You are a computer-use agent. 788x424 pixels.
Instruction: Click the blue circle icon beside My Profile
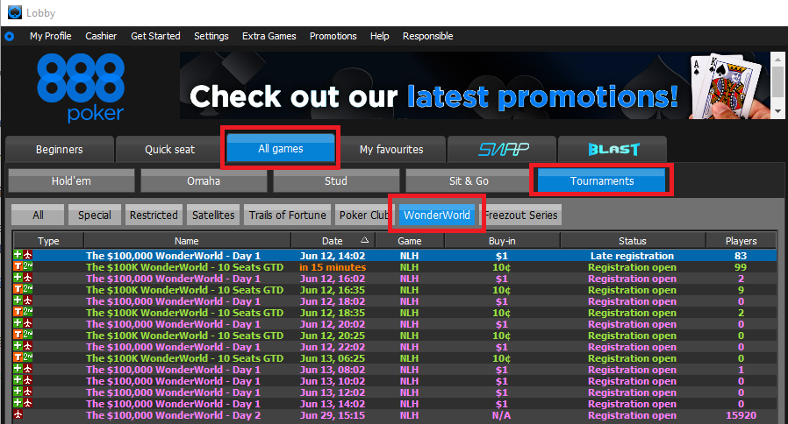pyautogui.click(x=9, y=36)
